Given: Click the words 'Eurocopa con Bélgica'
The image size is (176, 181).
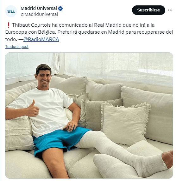Looking at the screenshot, I should [30, 32].
